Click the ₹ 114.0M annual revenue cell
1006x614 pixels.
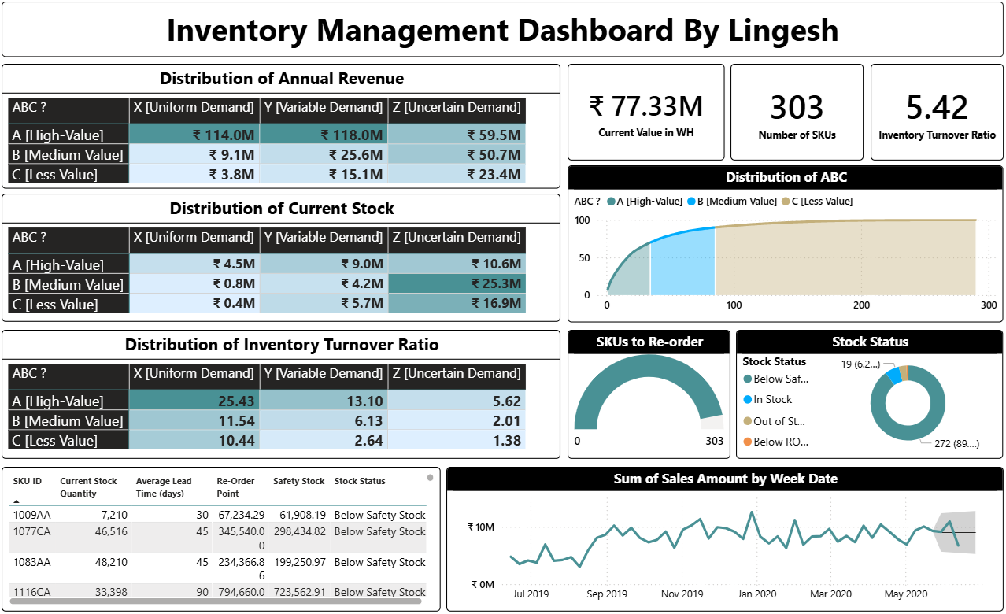pyautogui.click(x=194, y=135)
